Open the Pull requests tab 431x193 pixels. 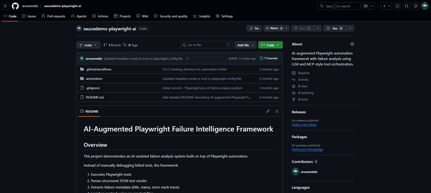click(53, 16)
